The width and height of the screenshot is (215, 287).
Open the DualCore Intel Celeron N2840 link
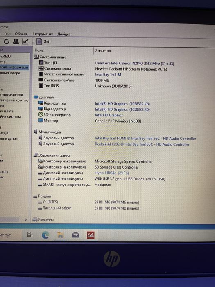135,64
